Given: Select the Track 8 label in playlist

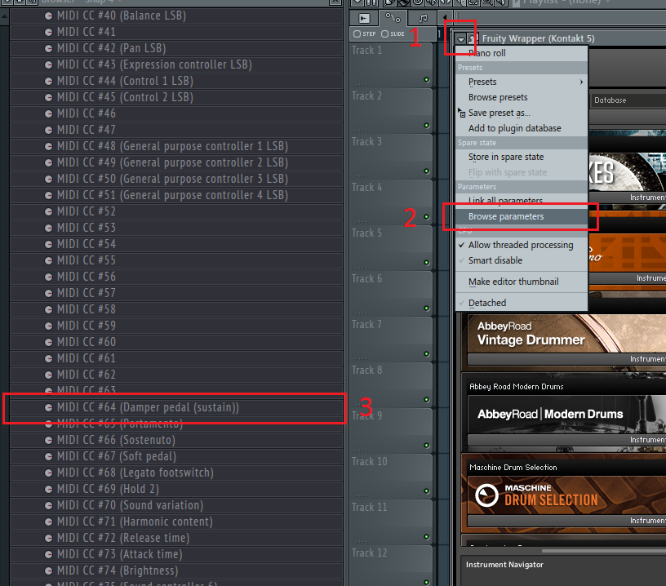Looking at the screenshot, I should pos(367,371).
